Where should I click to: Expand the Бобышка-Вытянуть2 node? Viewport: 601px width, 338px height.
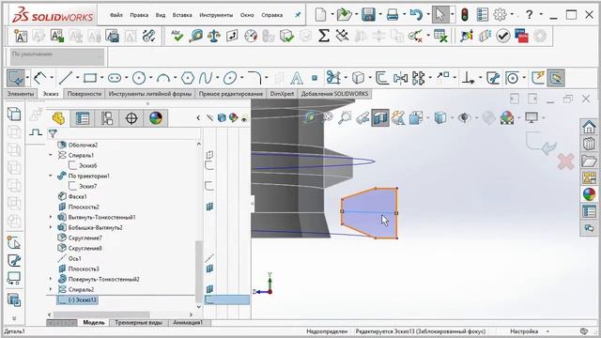tap(51, 227)
